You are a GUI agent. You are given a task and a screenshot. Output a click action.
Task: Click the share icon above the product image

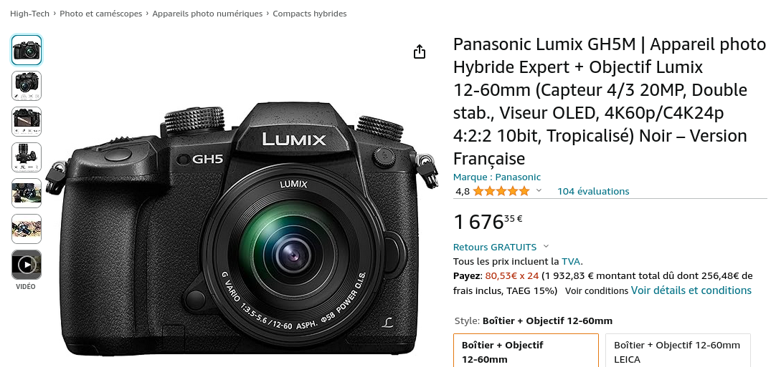pos(419,52)
